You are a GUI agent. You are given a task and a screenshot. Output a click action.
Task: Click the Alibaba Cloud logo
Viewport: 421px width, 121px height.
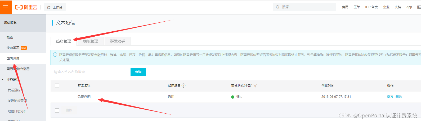click(26, 7)
